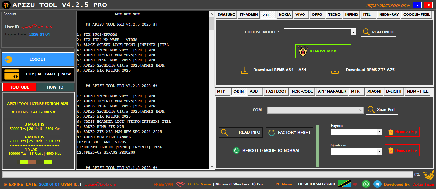Switch to the SAMSUNG tab
Viewport: 436px width, 189px height.
tap(226, 14)
